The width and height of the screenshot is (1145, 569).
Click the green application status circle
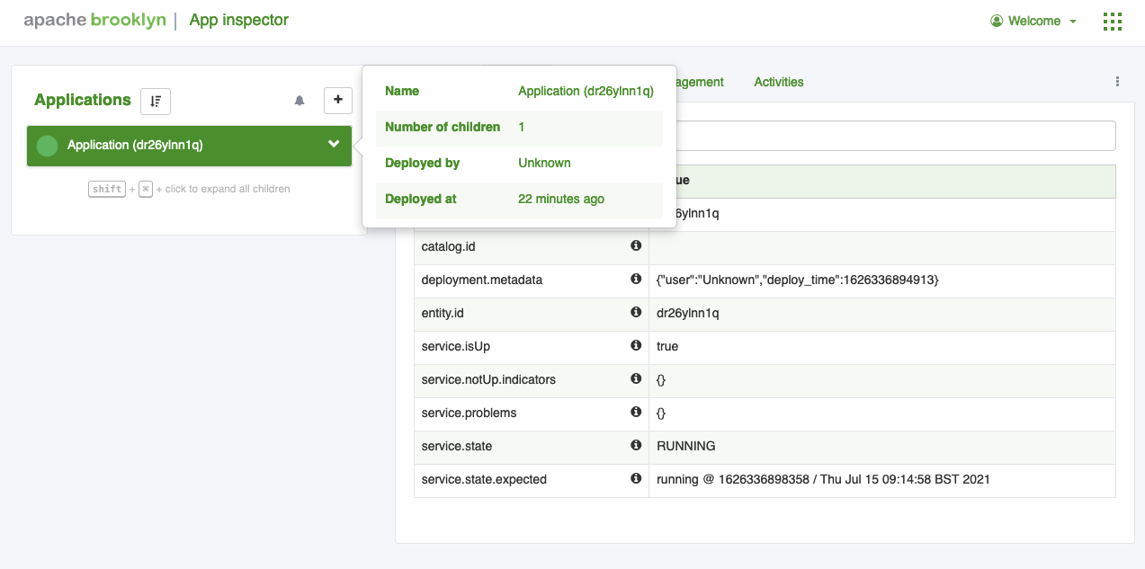click(47, 146)
